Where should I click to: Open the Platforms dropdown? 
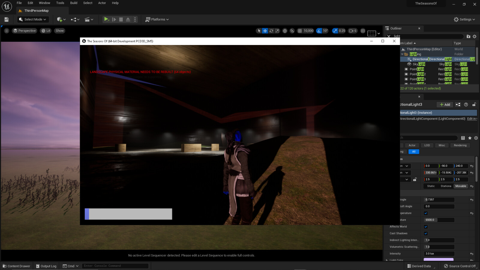pyautogui.click(x=157, y=19)
